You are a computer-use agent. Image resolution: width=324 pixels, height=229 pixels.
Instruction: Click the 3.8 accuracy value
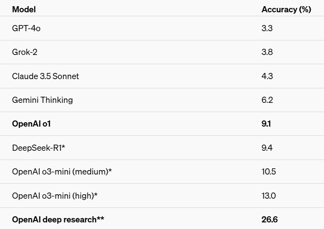267,52
